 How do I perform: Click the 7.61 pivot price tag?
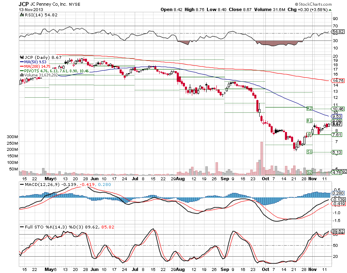[337, 134]
